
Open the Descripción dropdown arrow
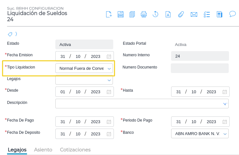coord(225,104)
